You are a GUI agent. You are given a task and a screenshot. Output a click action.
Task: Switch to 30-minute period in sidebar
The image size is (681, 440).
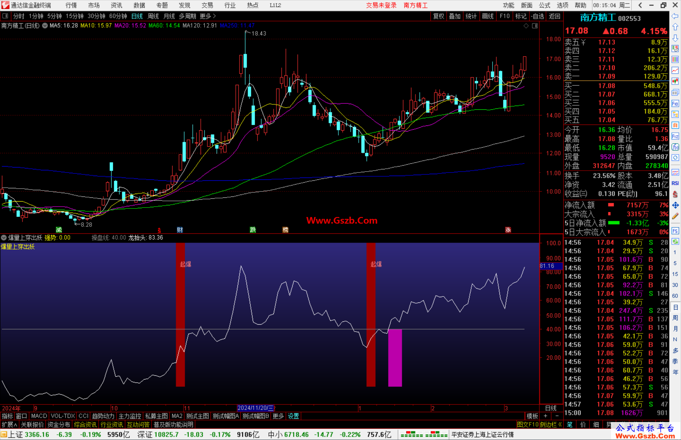point(675,285)
